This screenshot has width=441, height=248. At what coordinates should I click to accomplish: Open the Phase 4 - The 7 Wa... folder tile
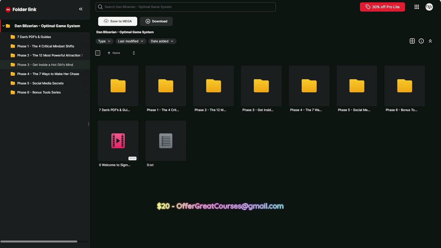[309, 89]
